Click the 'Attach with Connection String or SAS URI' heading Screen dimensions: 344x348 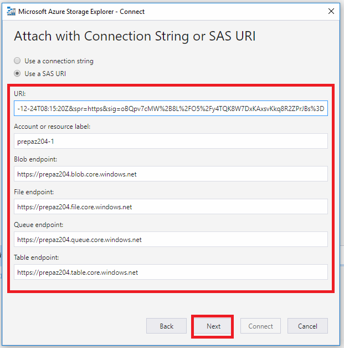coord(135,37)
